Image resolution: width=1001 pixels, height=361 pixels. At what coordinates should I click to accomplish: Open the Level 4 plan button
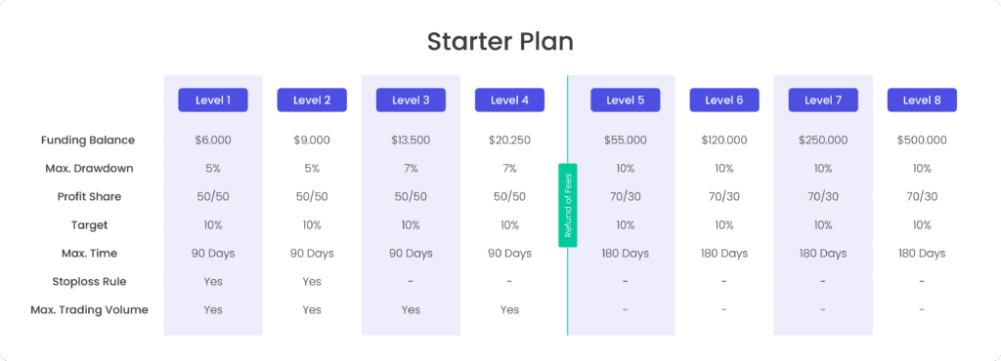coord(509,100)
